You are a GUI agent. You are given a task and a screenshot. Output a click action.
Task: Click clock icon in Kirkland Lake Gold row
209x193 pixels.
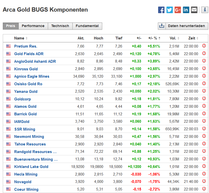(204, 166)
